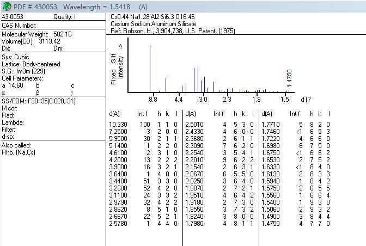Select the row with d 10.330
Screen dimensions: 366x246
(x=143, y=125)
